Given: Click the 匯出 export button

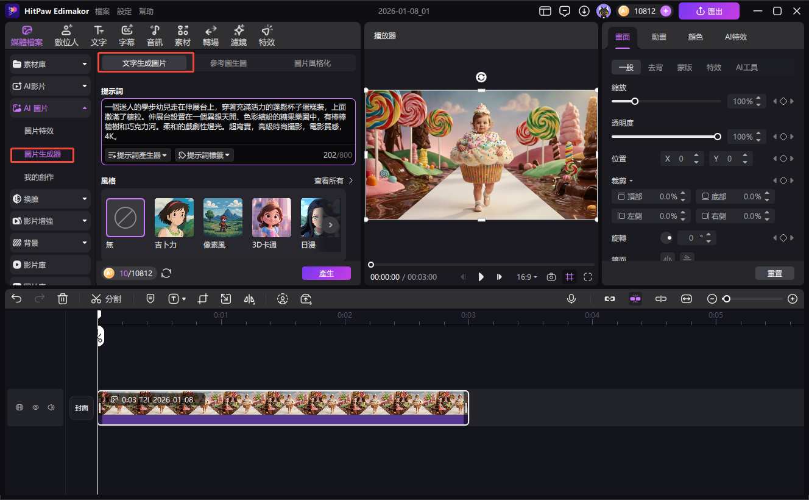Looking at the screenshot, I should coord(708,11).
